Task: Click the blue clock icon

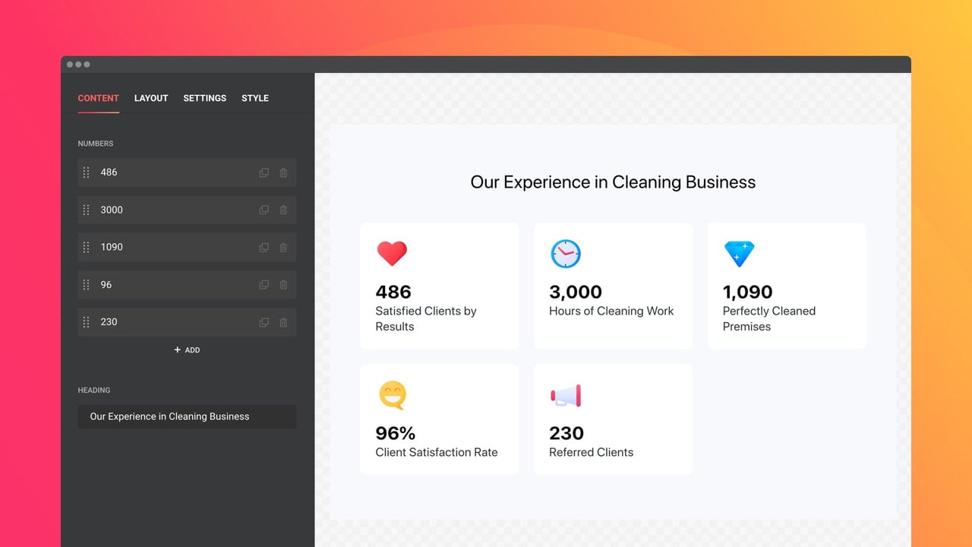Action: [566, 254]
